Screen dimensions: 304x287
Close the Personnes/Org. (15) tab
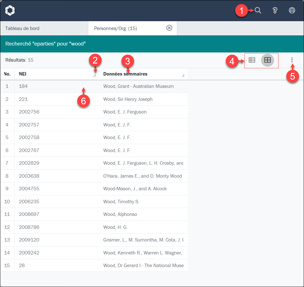[x=169, y=28]
